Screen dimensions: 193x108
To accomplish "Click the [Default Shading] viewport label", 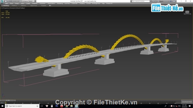I will (x=20, y=8).
